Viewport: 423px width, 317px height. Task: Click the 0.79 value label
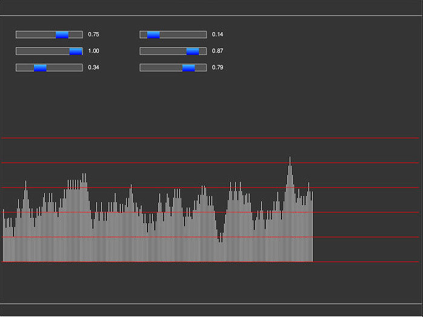point(218,67)
